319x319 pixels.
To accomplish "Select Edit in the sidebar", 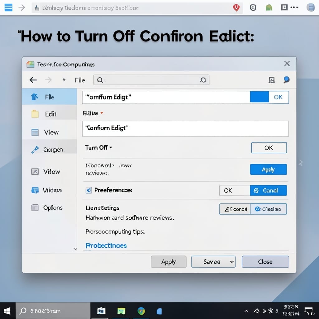I will [x=50, y=114].
